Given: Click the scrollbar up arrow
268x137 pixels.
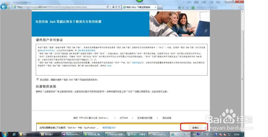Looking at the screenshot, I should (x=243, y=12).
